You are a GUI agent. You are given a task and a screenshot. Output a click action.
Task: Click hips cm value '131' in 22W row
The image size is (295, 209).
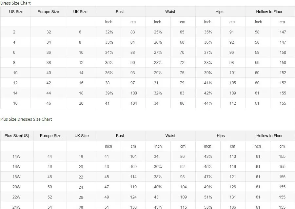(232, 197)
